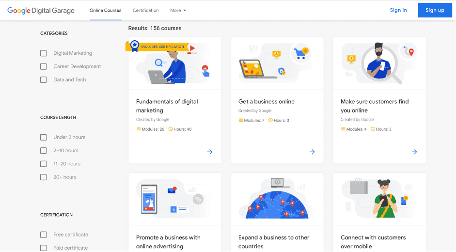Toggle the 20+ hours course length filter
Image resolution: width=456 pixels, height=252 pixels.
tap(44, 177)
